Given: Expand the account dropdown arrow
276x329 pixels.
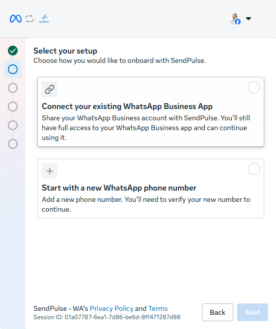Looking at the screenshot, I should pos(248,19).
